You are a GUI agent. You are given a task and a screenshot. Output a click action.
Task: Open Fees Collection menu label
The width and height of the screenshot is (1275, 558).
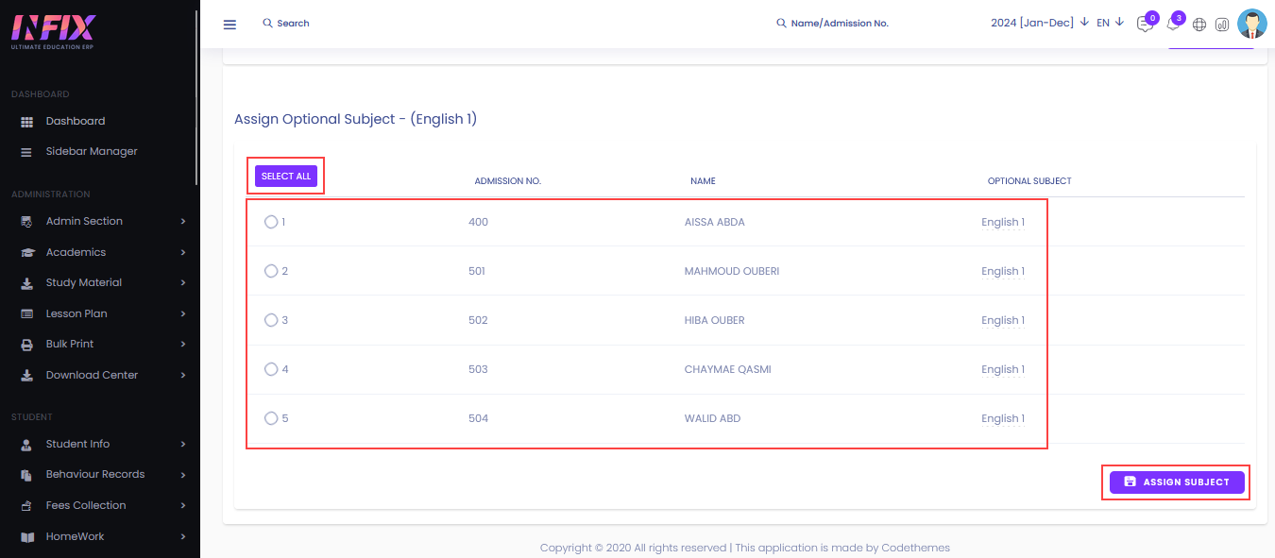click(x=86, y=506)
